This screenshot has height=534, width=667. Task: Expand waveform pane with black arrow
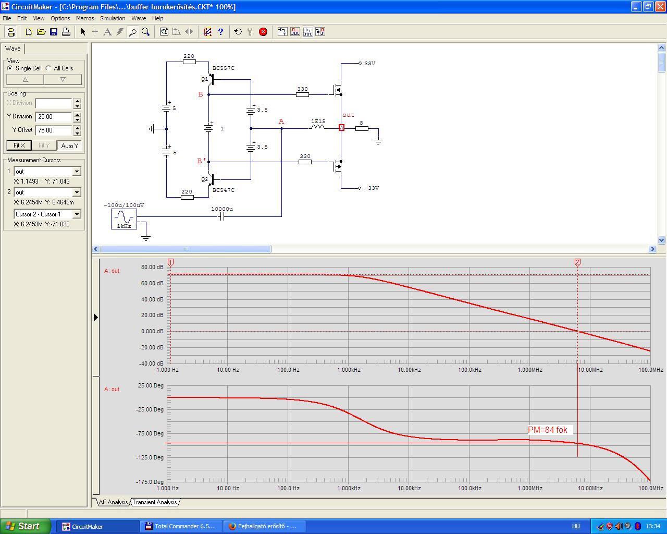coord(95,317)
